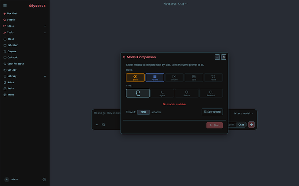Open the Calendar tool
Image resolution: width=299 pixels, height=186 pixels.
point(11,45)
